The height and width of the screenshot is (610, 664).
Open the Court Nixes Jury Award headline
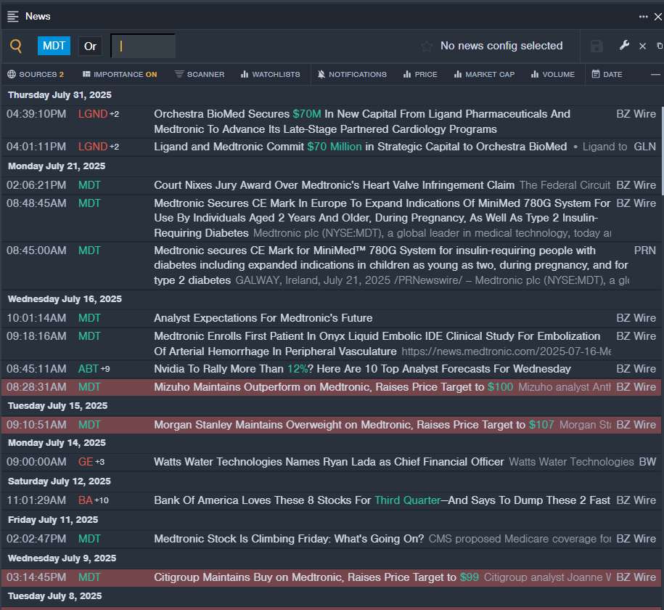(x=334, y=185)
